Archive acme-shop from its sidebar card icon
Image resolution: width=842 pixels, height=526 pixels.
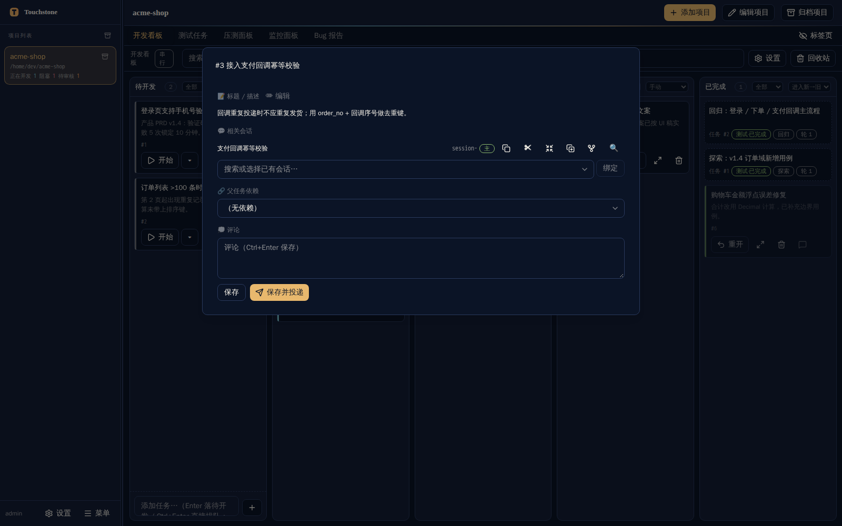pos(105,56)
